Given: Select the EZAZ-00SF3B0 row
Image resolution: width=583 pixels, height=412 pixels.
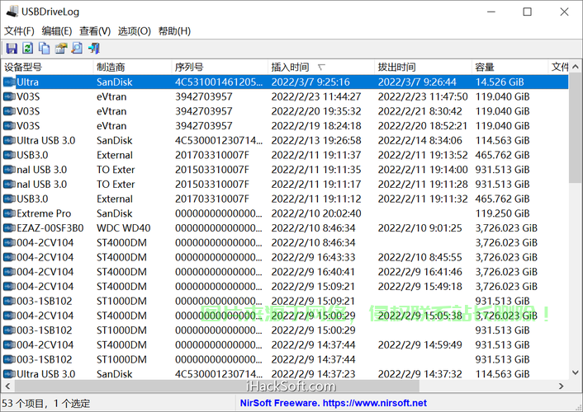Looking at the screenshot, I should (285, 228).
